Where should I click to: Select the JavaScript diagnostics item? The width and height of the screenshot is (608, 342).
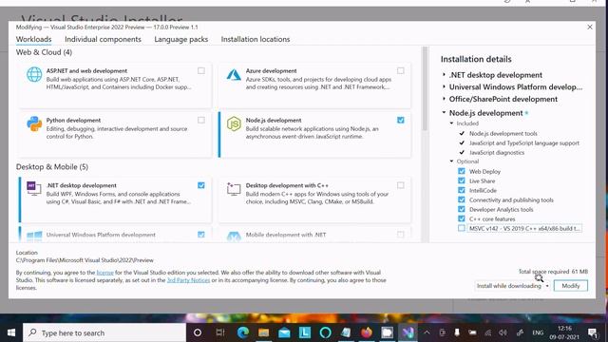point(497,152)
